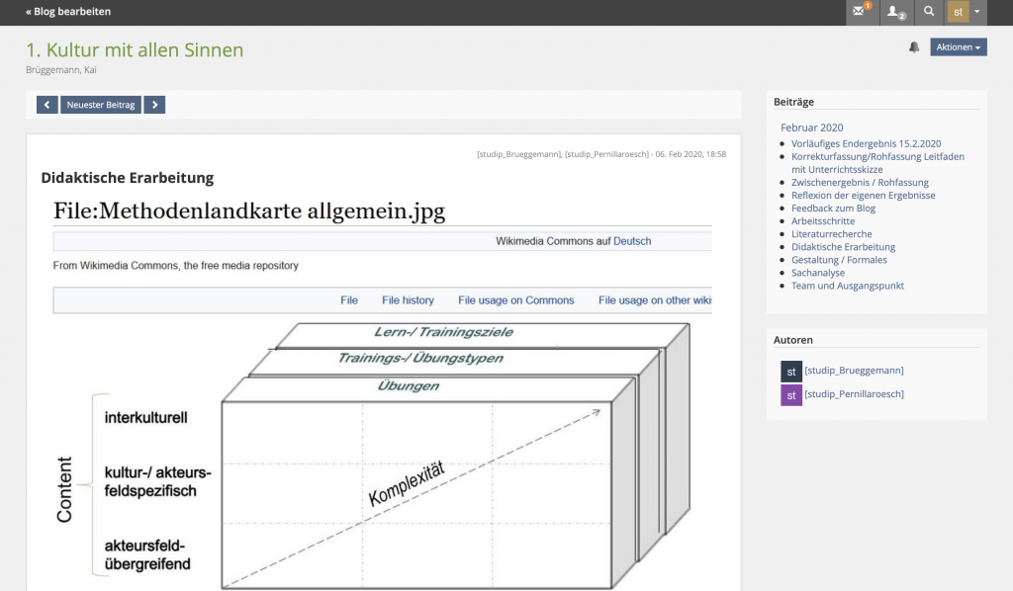This screenshot has width=1013, height=591.
Task: Click studip_Brueggemann author avatar
Action: coord(790,371)
